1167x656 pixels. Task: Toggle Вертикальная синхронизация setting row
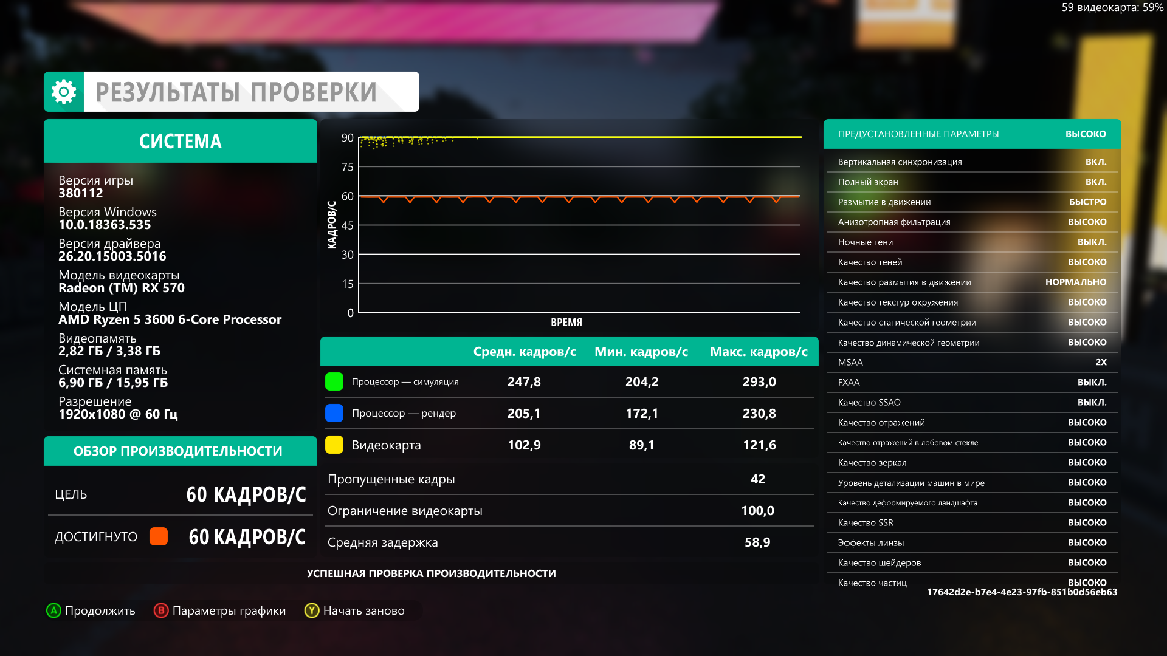click(971, 162)
